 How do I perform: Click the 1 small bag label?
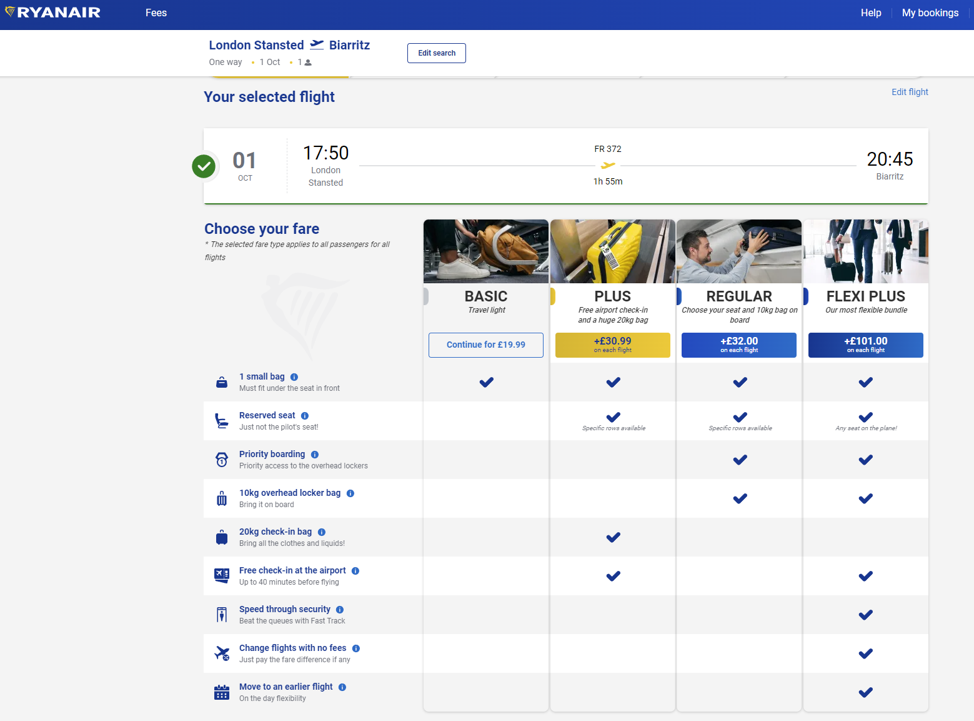coord(262,376)
